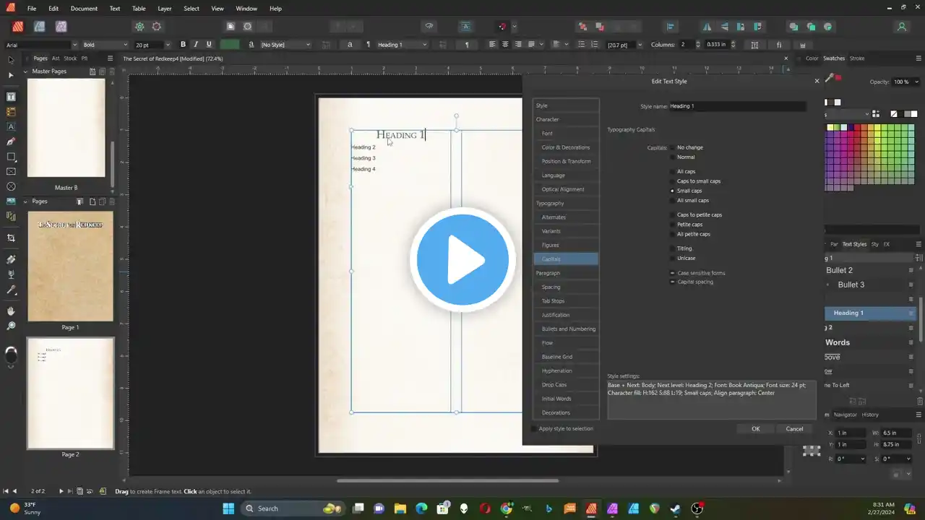Enable Apply style to selection checkbox
925x520 pixels.
coord(535,429)
